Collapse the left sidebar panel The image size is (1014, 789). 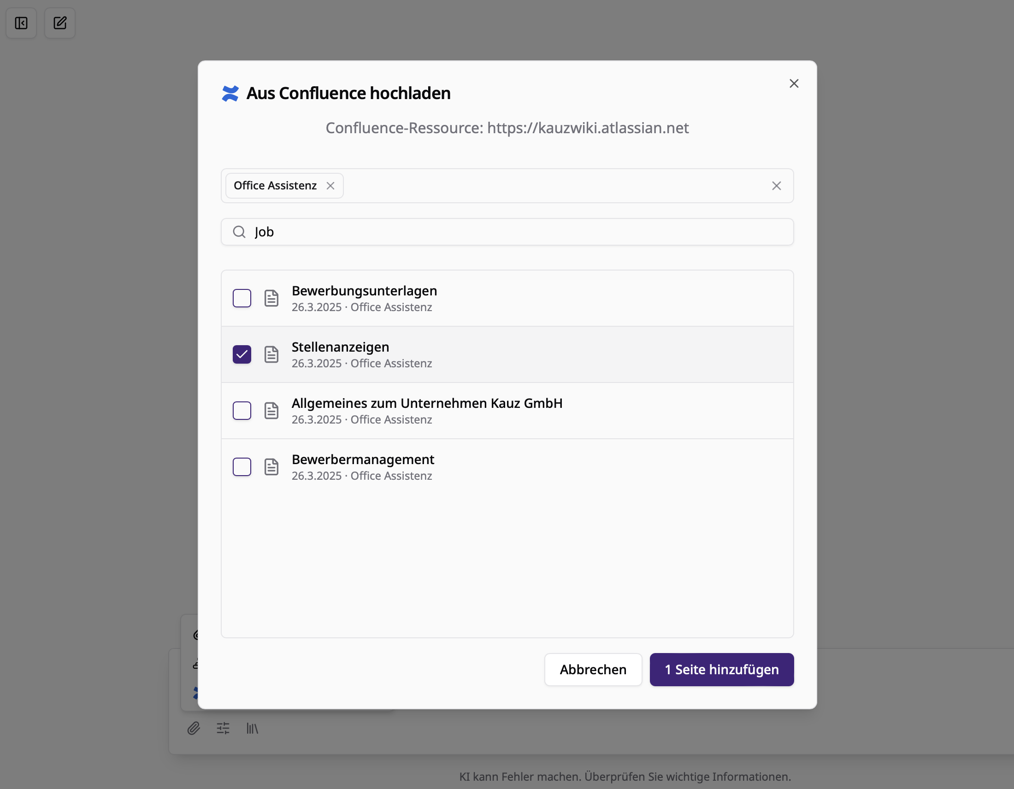[x=21, y=23]
